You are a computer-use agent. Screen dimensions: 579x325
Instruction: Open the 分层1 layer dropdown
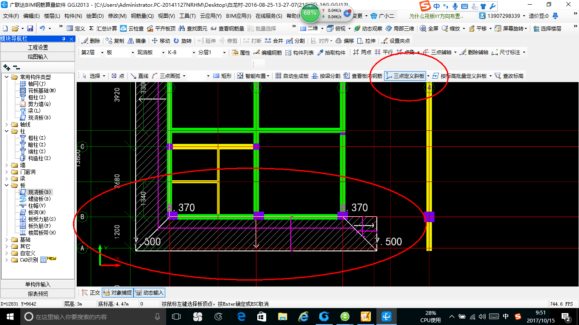click(225, 52)
